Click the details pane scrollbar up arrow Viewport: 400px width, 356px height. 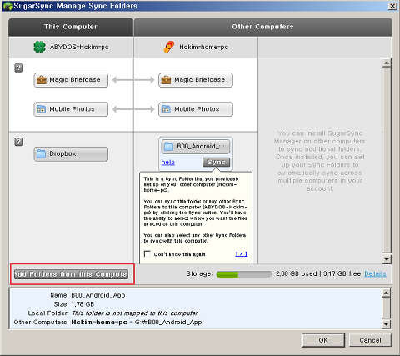coord(387,293)
